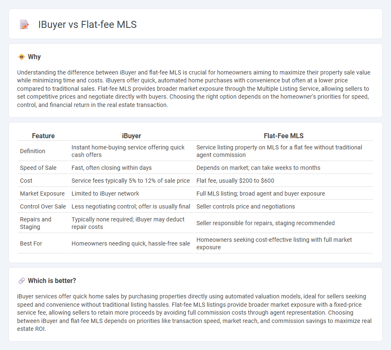Image resolution: width=391 pixels, height=350 pixels.
Task: Click cell 'Service fees typically 5% to 12% of sale price'
Action: pyautogui.click(x=131, y=181)
